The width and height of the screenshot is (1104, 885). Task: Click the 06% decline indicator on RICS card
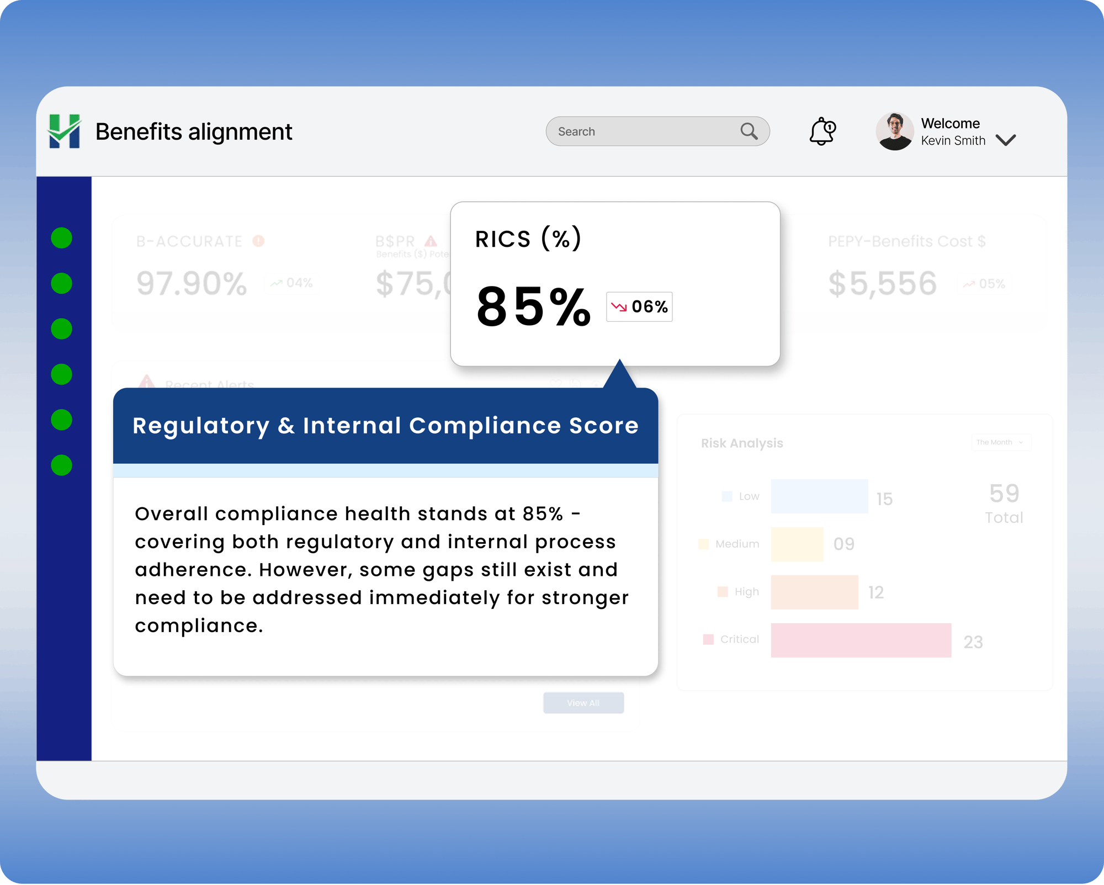[x=639, y=307]
